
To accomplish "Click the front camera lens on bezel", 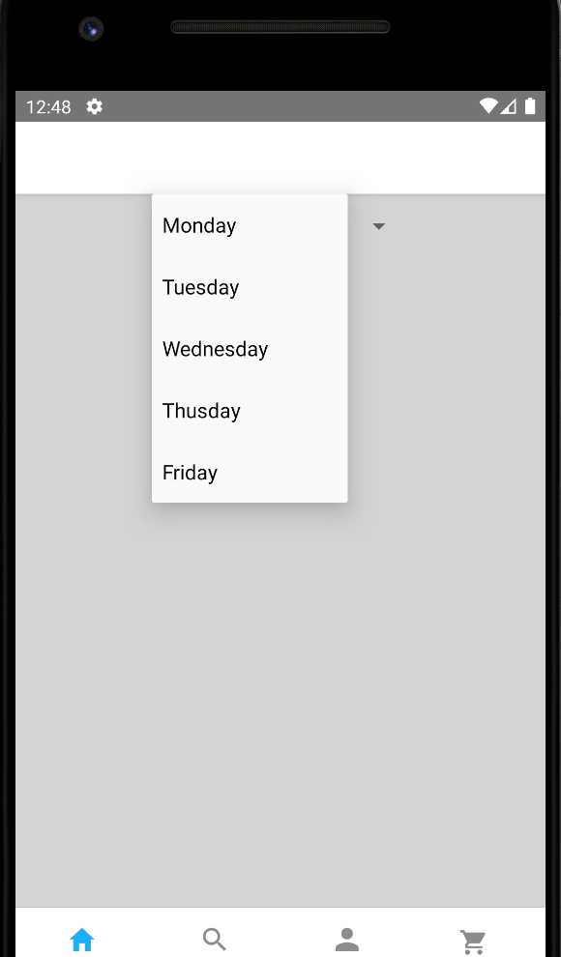I will [x=91, y=29].
